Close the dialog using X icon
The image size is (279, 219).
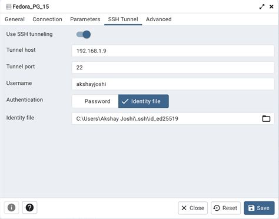(x=271, y=6)
